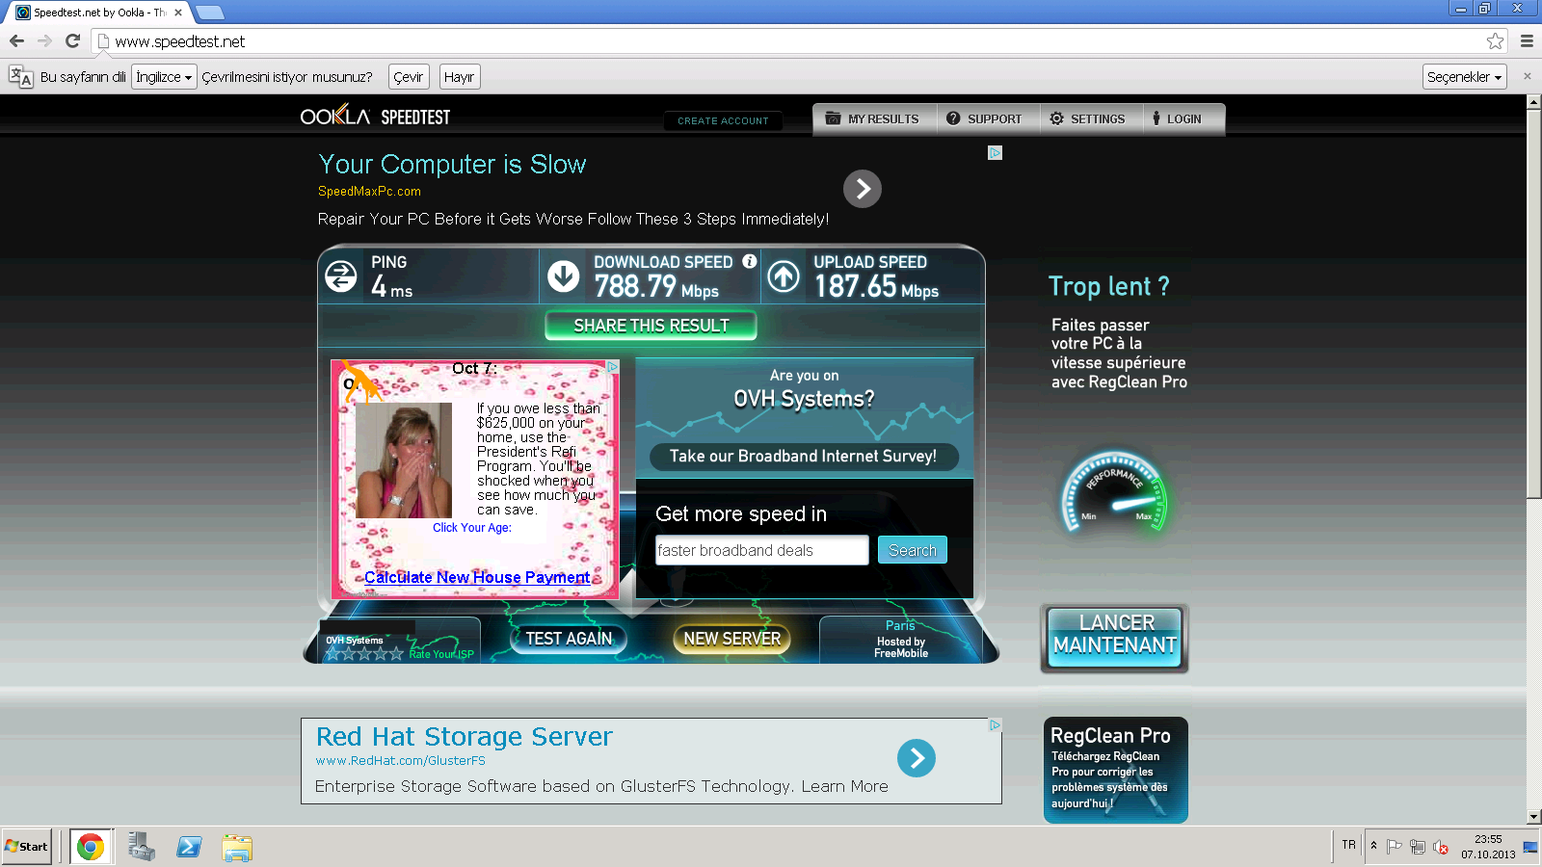Image resolution: width=1542 pixels, height=867 pixels.
Task: Click the Search button
Action: pos(913,550)
